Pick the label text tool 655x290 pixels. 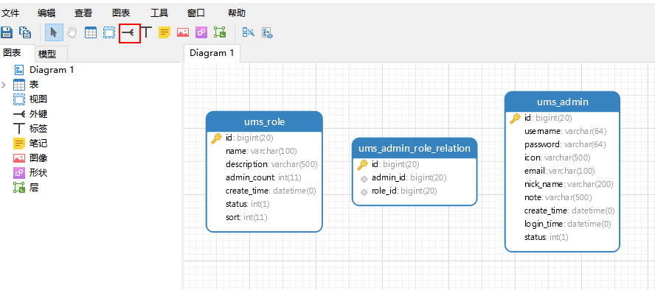pyautogui.click(x=146, y=32)
